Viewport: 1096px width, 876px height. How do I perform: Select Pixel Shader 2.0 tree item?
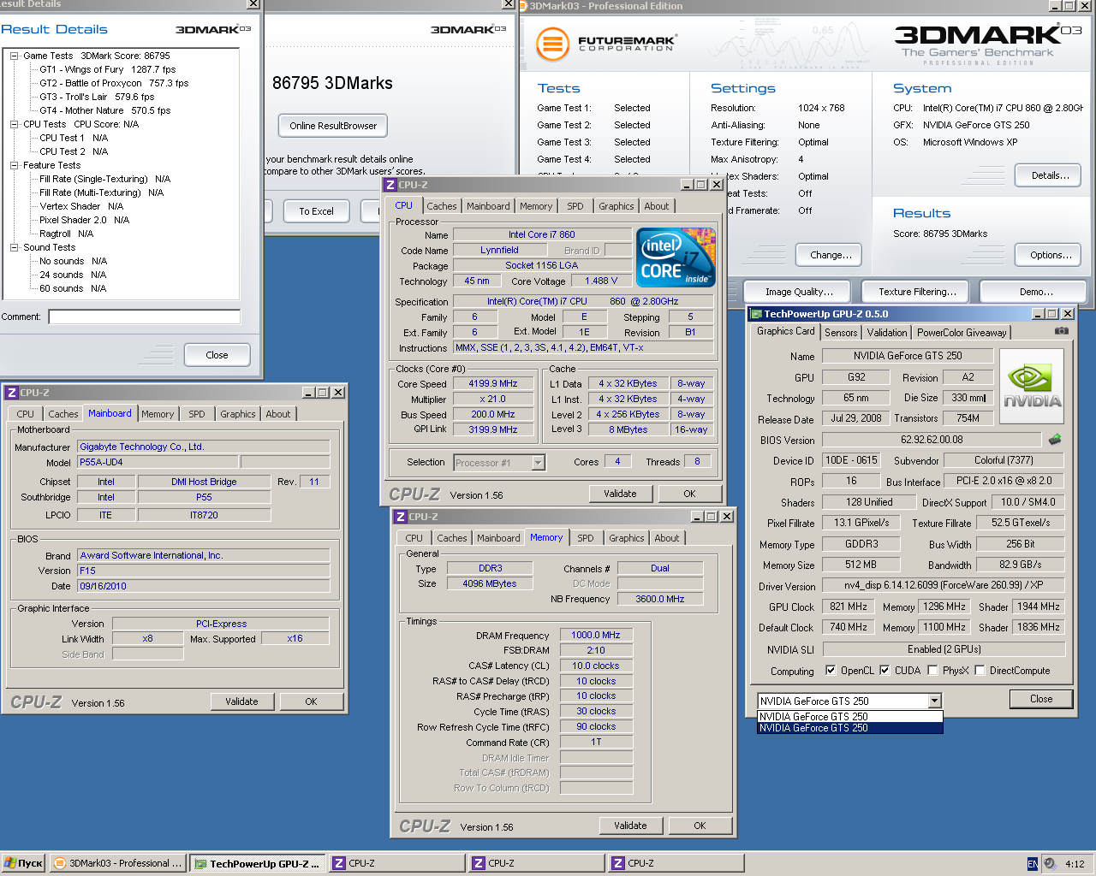pos(84,220)
